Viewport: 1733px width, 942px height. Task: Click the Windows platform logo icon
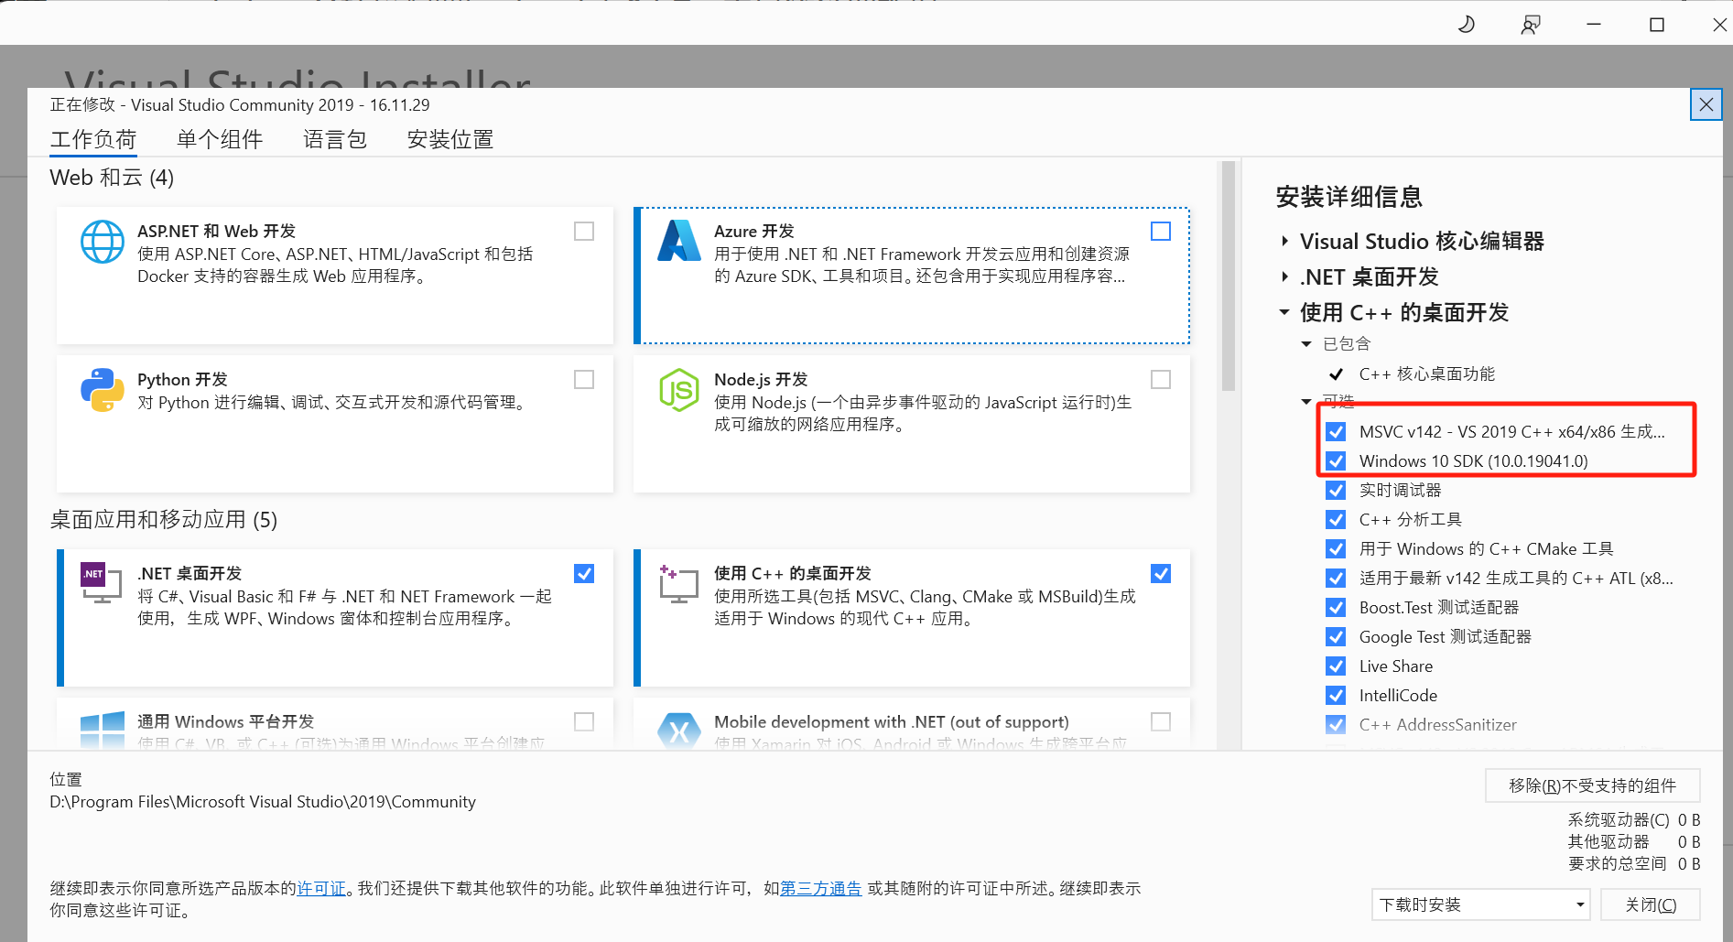(103, 731)
